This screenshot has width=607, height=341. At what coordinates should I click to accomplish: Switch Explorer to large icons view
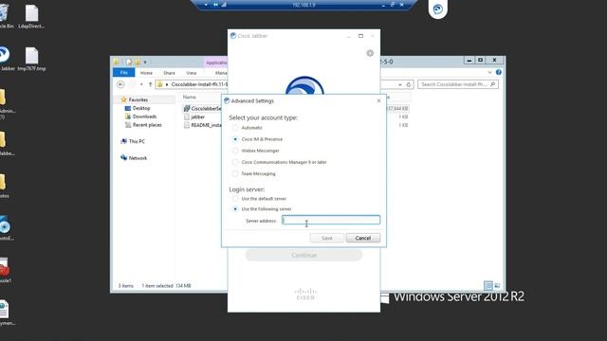[x=497, y=286]
